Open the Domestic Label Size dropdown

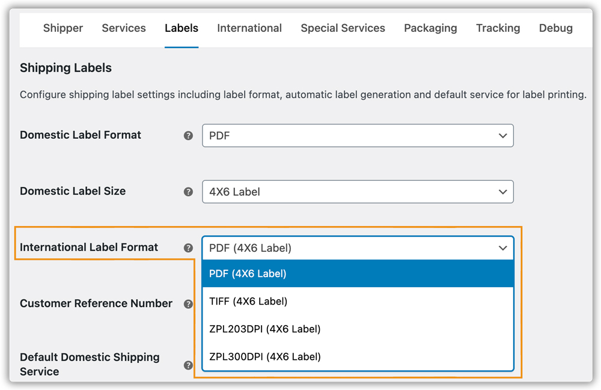pos(358,192)
